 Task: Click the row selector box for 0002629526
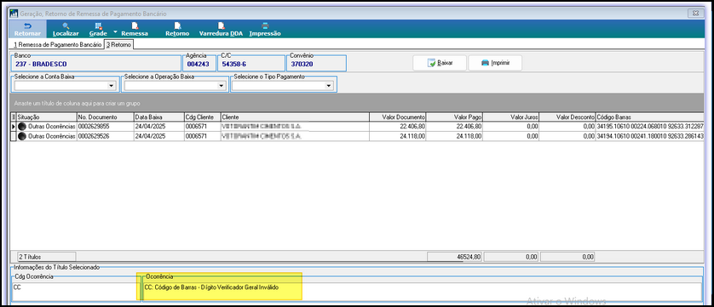click(x=13, y=135)
